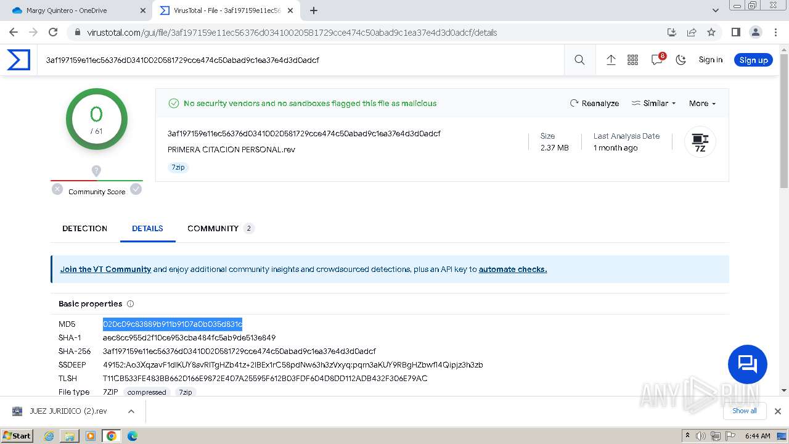789x444 pixels.
Task: Click Show all downloads button
Action: (x=744, y=411)
